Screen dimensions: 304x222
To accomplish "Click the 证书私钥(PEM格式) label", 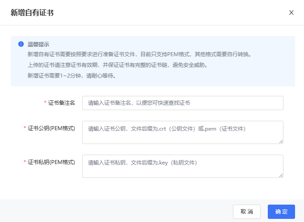I will click(x=51, y=162).
